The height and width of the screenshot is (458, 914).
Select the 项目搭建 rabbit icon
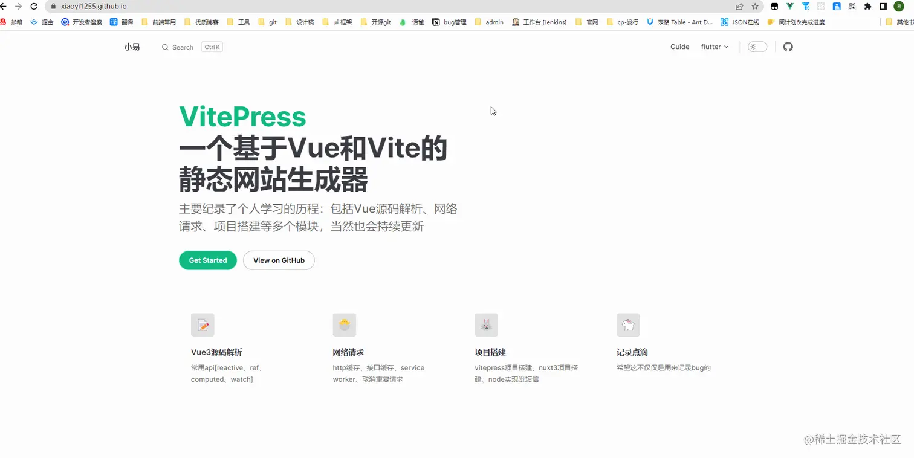tap(486, 325)
